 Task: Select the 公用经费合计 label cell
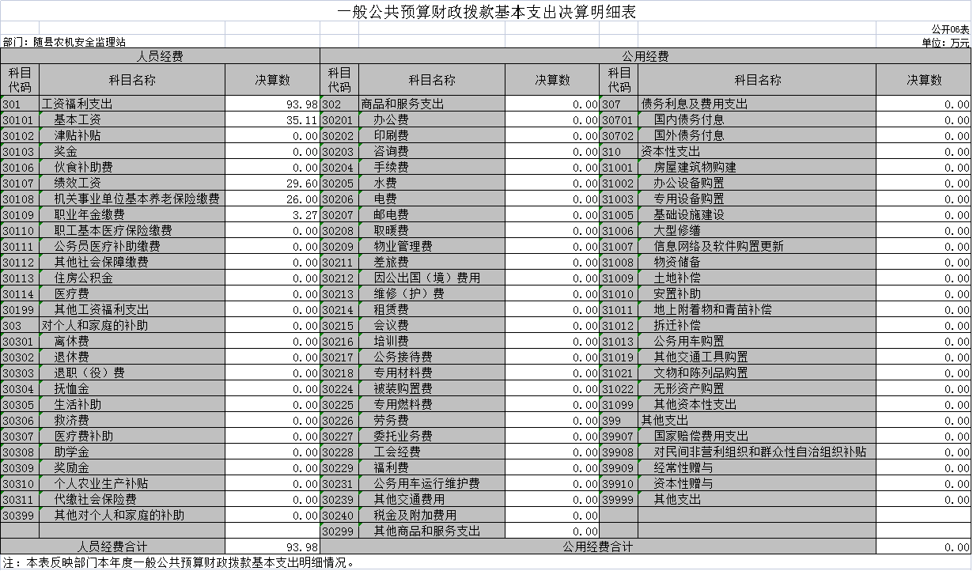[598, 546]
